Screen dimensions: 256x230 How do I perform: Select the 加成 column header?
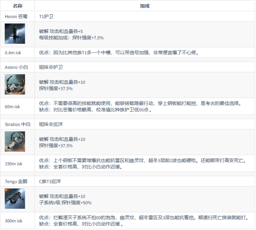coord(144,6)
